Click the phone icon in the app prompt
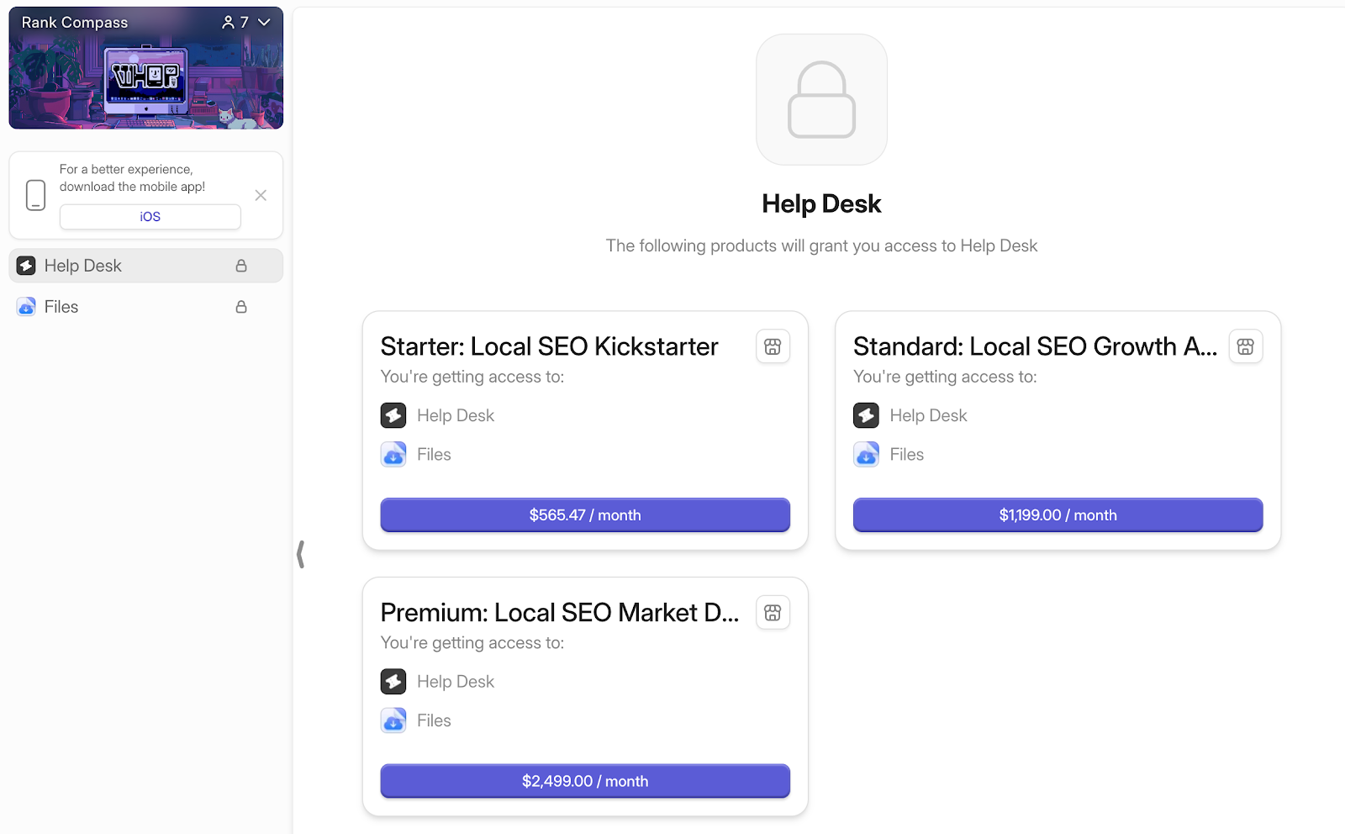1345x834 pixels. click(x=35, y=195)
